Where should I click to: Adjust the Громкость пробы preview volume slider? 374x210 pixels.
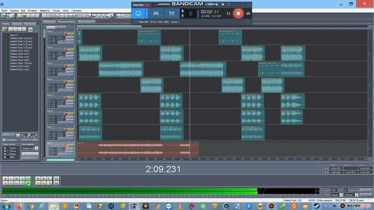tap(29, 135)
